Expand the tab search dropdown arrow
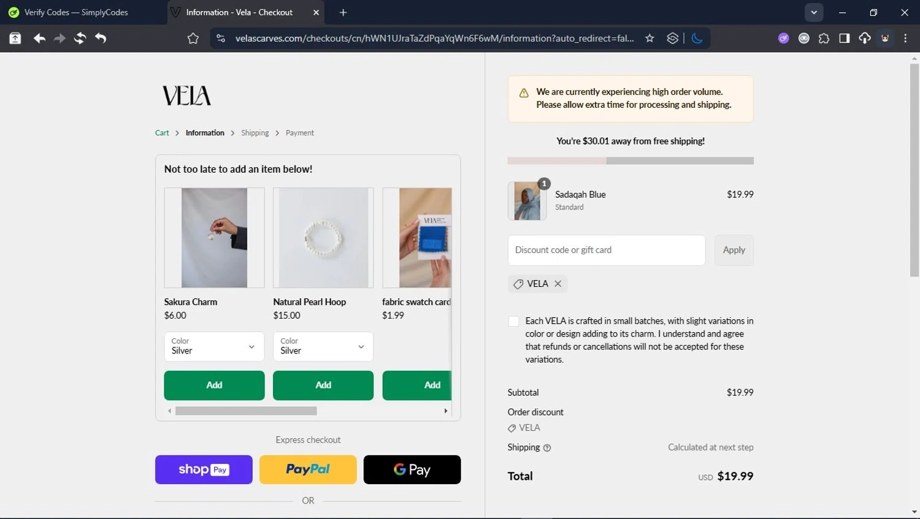 tap(814, 12)
